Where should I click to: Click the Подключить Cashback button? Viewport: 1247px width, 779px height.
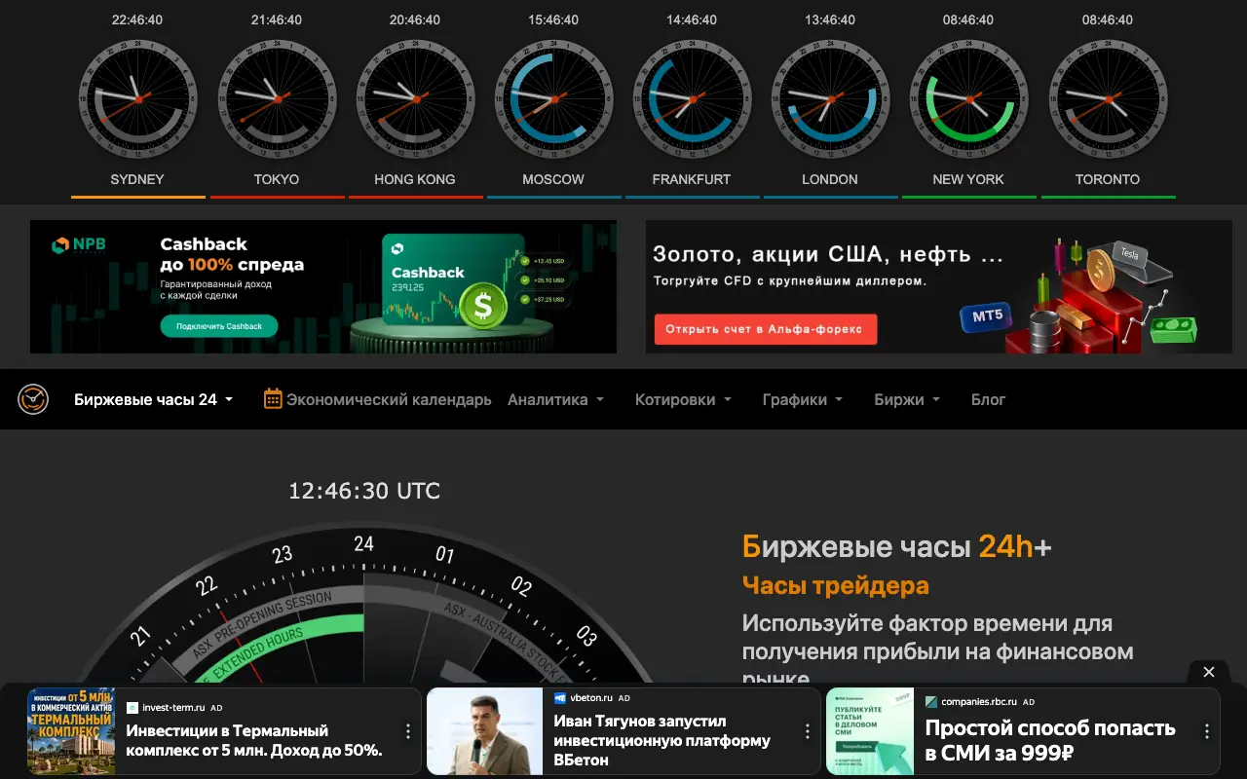[219, 326]
